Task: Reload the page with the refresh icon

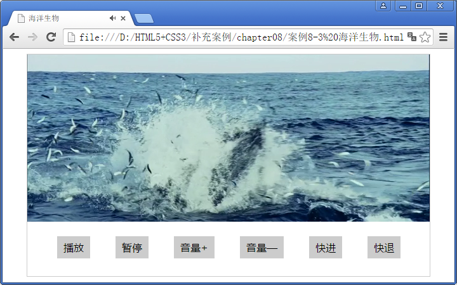Action: point(51,37)
